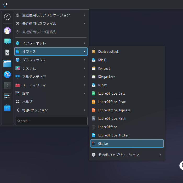
Task: Expand システム submenu arrow
Action: click(84, 68)
